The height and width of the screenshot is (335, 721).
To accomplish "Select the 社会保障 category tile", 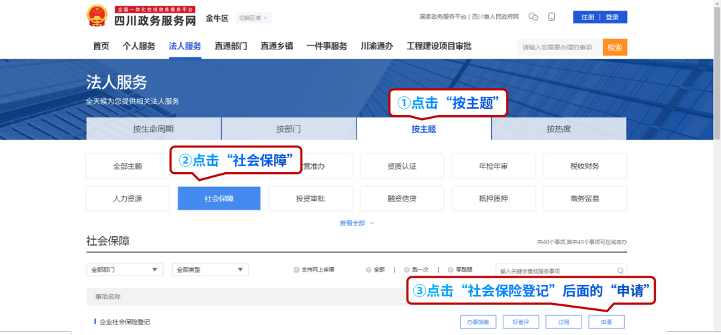I will (x=219, y=198).
